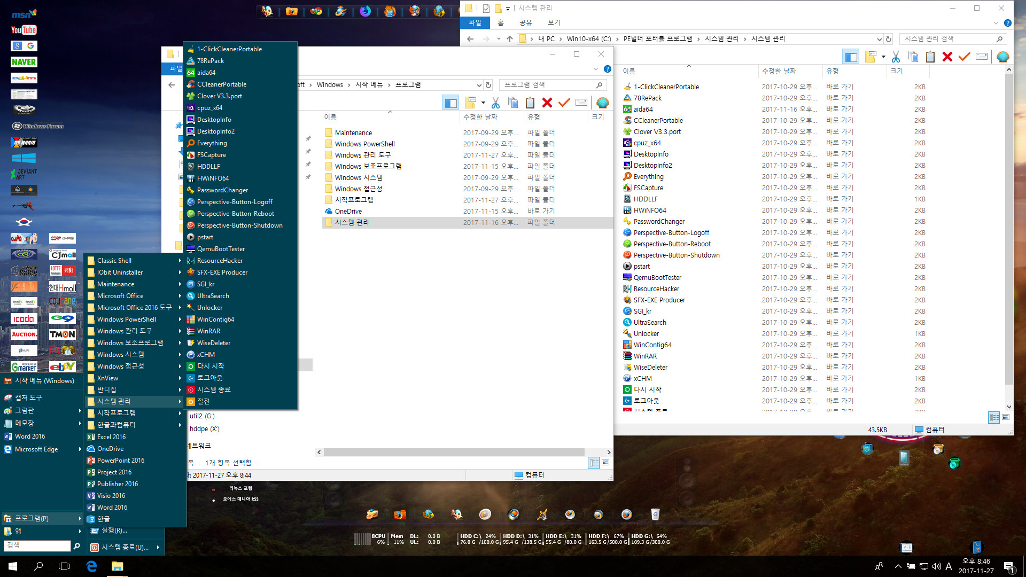Switch to large icons view in right Explorer window
The width and height of the screenshot is (1026, 577).
[1006, 417]
